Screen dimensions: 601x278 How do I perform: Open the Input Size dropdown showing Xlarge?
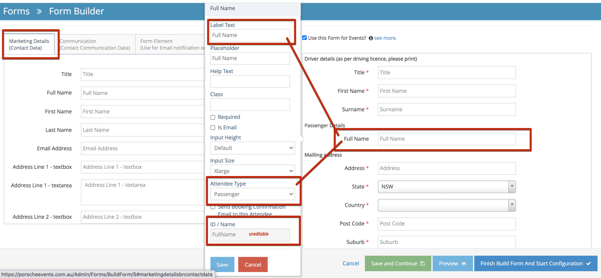click(252, 171)
